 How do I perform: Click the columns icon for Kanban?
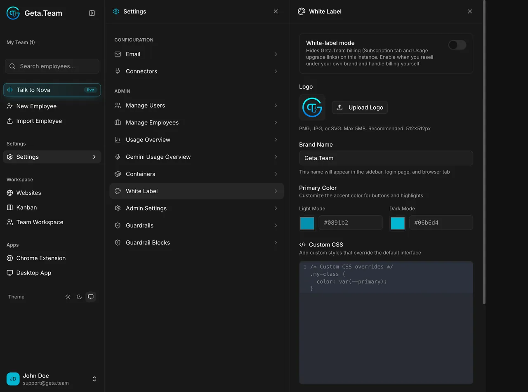[x=10, y=207]
